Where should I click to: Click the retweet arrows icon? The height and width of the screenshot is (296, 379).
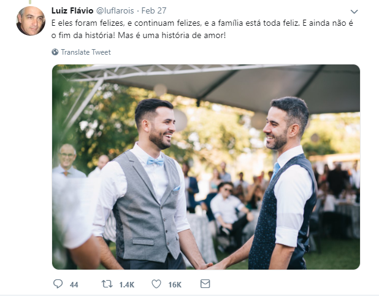click(107, 284)
